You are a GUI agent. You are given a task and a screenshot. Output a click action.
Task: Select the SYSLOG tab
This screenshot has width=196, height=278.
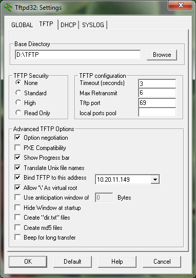coord(93,25)
